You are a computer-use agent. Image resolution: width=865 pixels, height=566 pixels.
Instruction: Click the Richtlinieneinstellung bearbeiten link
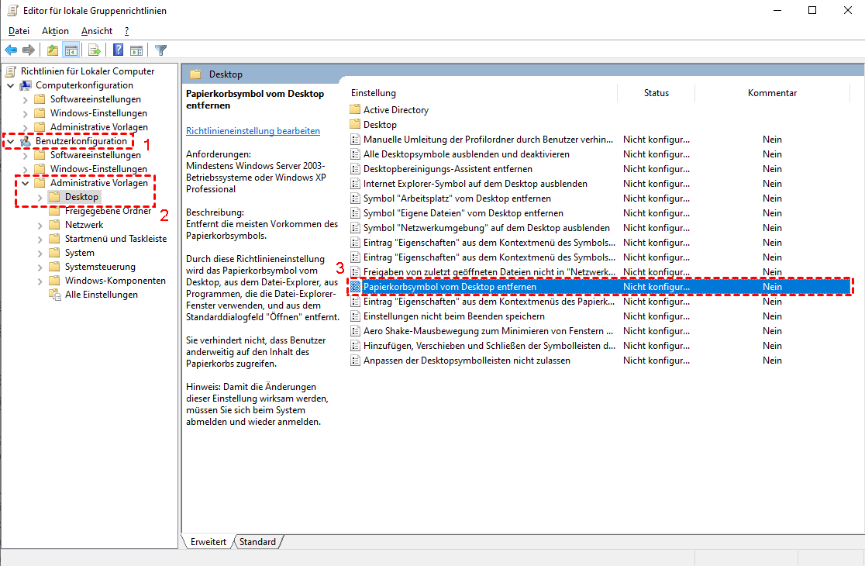[253, 131]
